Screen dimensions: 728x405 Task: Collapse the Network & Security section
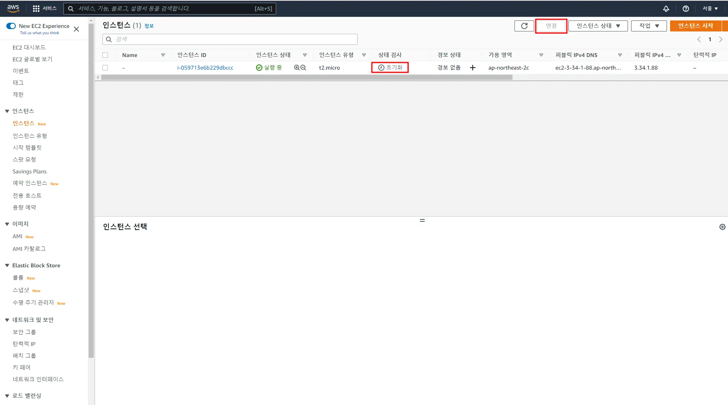click(7, 320)
